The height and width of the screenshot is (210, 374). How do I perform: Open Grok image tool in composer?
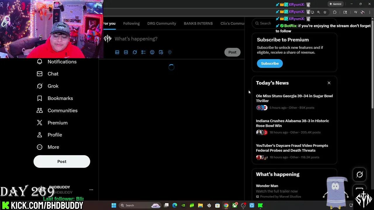coord(135,52)
